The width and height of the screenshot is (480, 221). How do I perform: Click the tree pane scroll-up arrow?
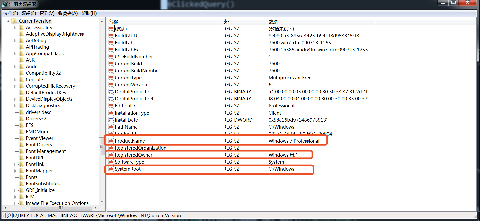(102, 21)
